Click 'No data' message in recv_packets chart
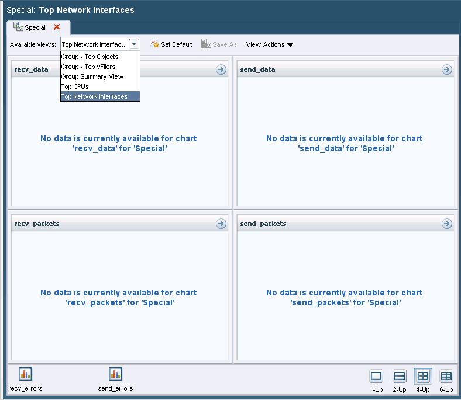 pyautogui.click(x=119, y=298)
